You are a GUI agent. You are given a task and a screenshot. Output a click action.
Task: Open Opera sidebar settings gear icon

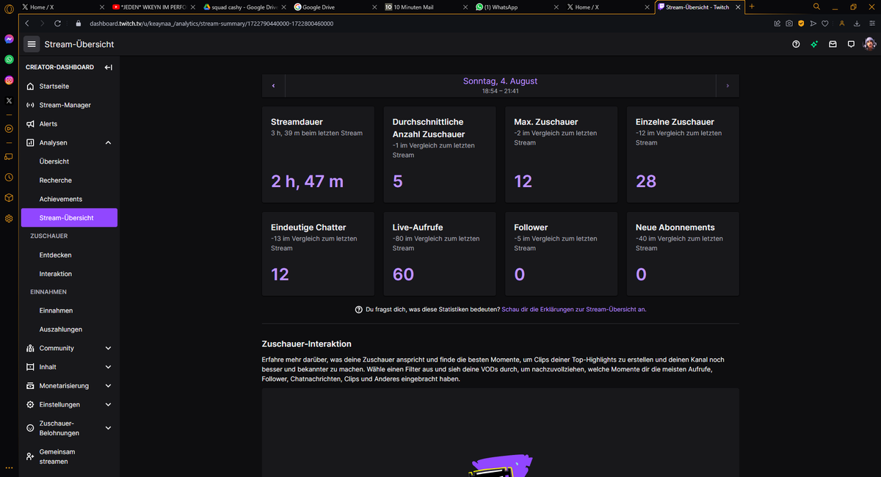[9, 218]
